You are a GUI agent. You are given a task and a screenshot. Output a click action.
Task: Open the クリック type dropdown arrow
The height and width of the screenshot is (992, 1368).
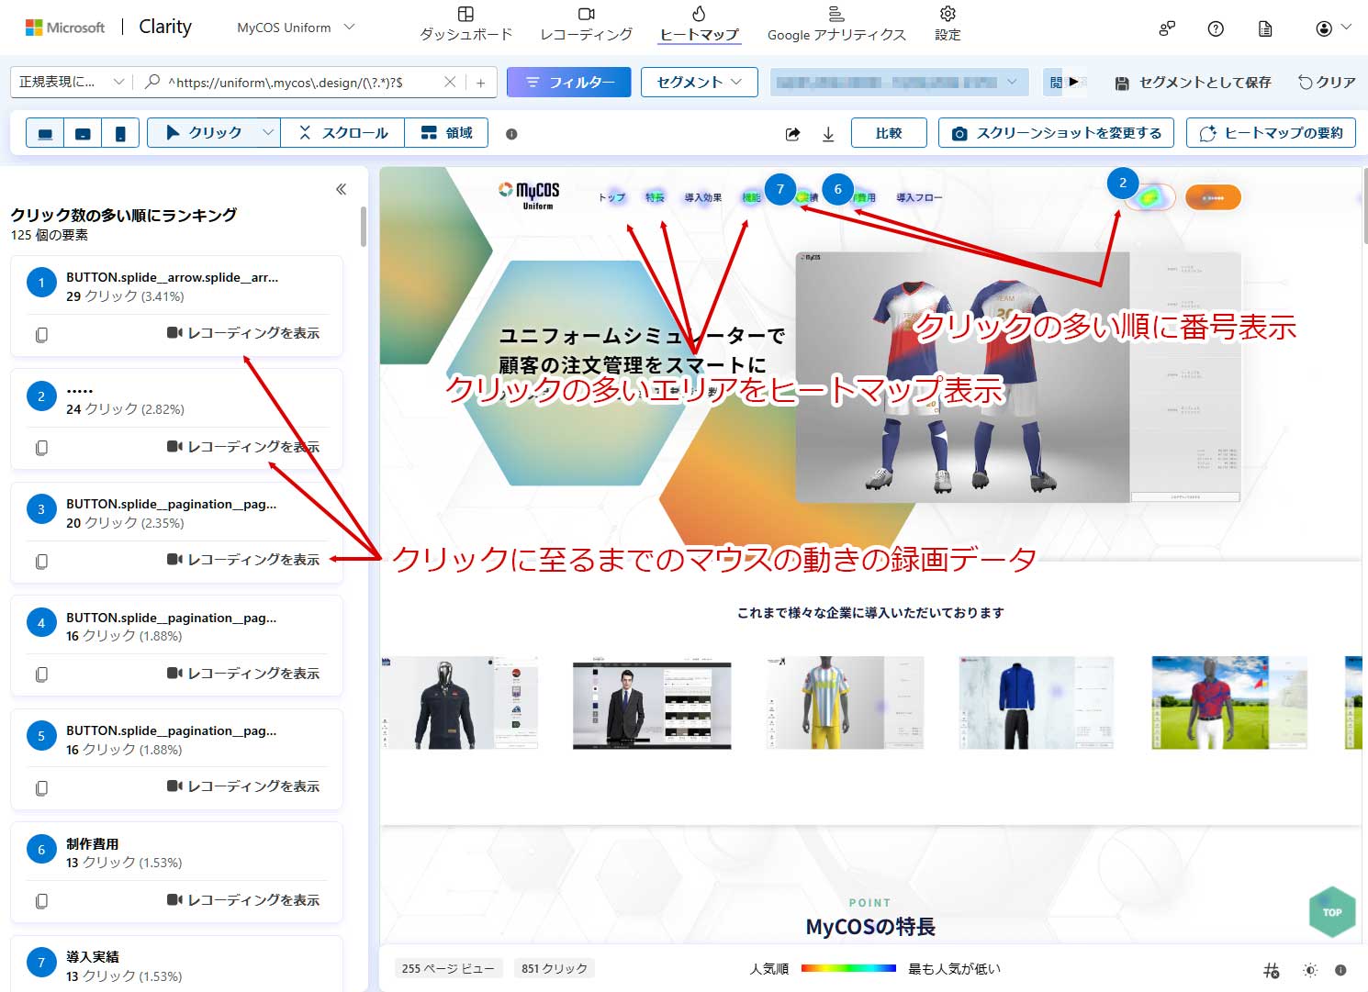coord(268,133)
